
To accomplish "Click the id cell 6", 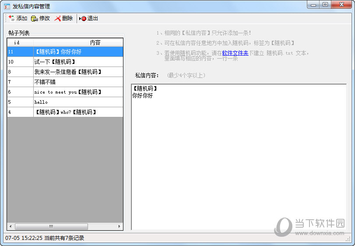I will click(x=21, y=92).
